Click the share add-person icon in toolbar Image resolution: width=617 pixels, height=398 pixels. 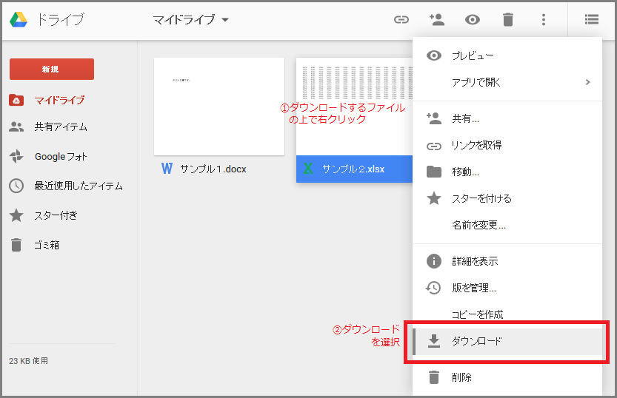pyautogui.click(x=437, y=19)
